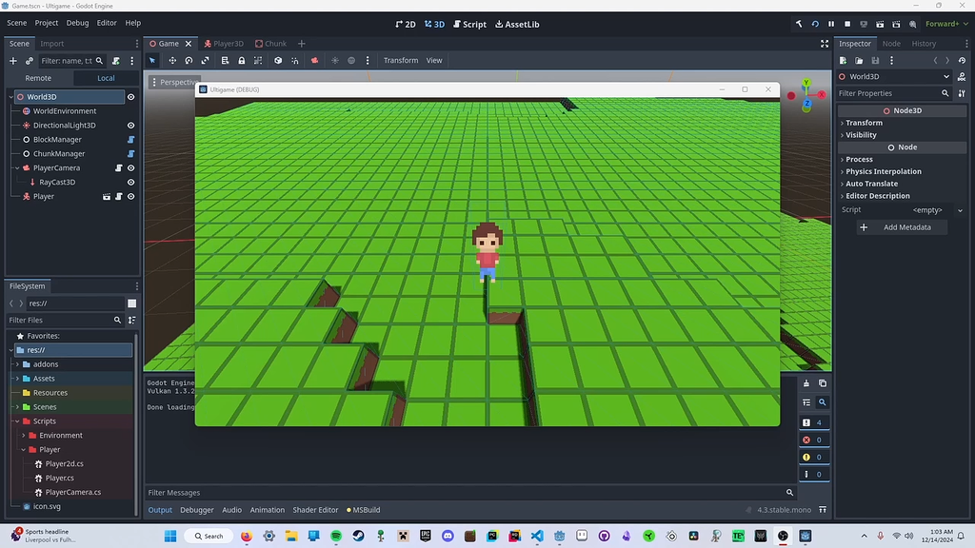Open the Script empty dropdown
This screenshot has height=548, width=975.
937,210
